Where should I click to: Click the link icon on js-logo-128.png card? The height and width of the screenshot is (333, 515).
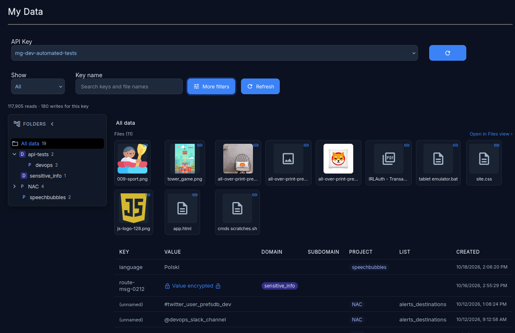click(148, 195)
